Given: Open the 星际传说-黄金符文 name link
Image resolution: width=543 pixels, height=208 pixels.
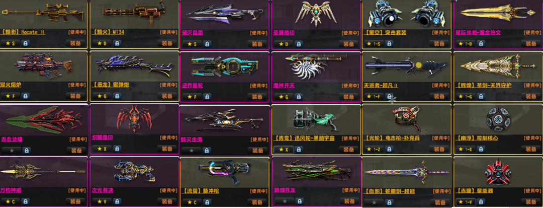Looking at the screenshot, I should coord(478,33).
